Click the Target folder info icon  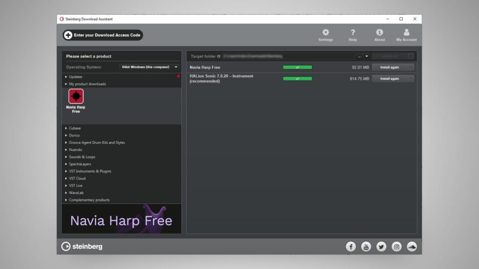coord(218,57)
